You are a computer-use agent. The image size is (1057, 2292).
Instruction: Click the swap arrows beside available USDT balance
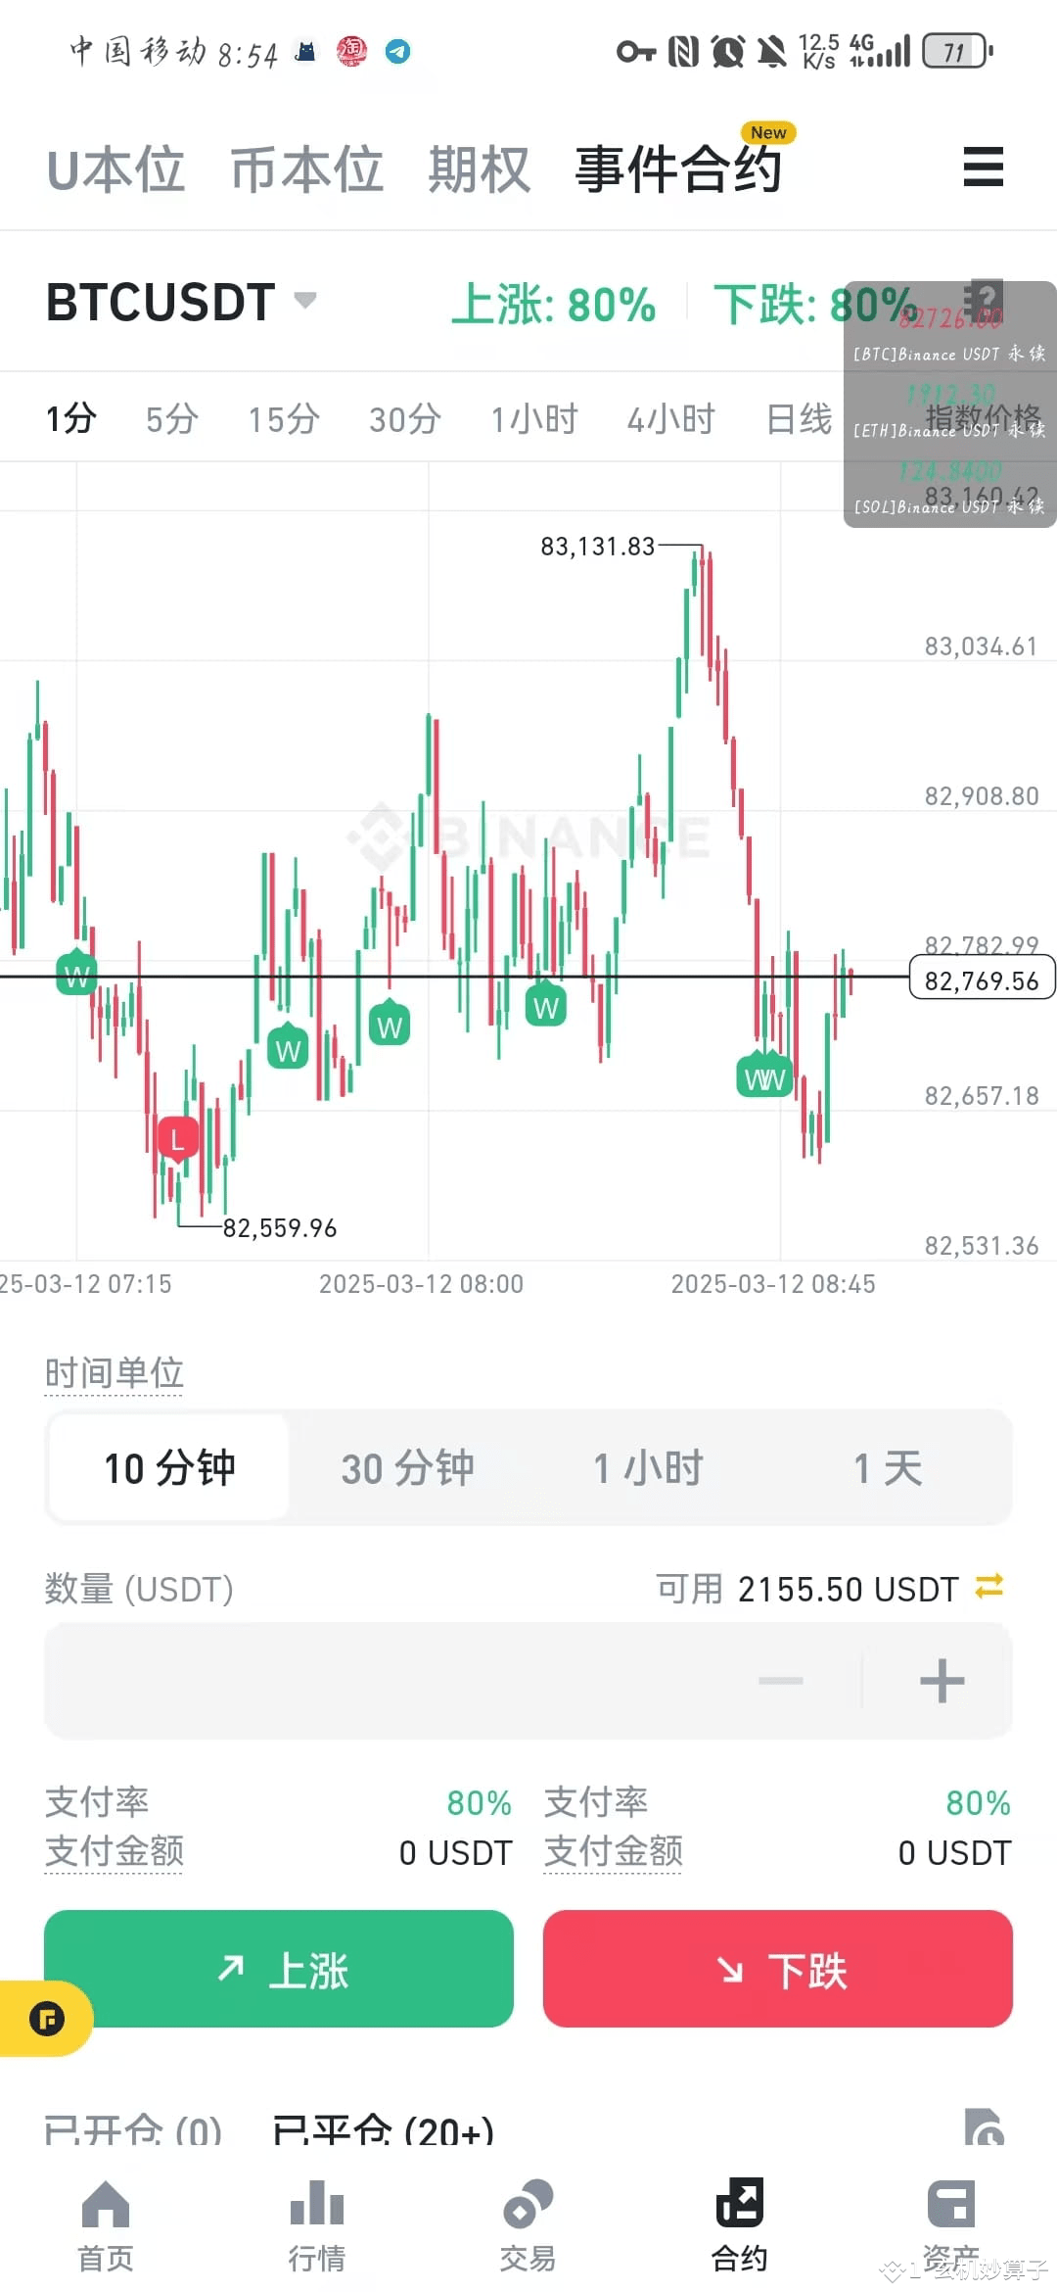point(989,1588)
